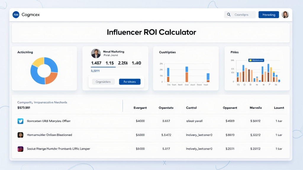Viewport: 303px width, 170px height.
Task: Click the Twitter icon in the first table row
Action: click(x=20, y=121)
